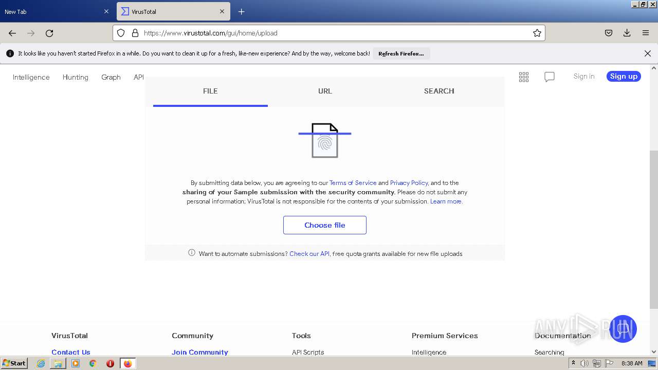Screen dimensions: 658x370
Task: Click the taskbar clock showing 8:38 AM
Action: pyautogui.click(x=632, y=363)
